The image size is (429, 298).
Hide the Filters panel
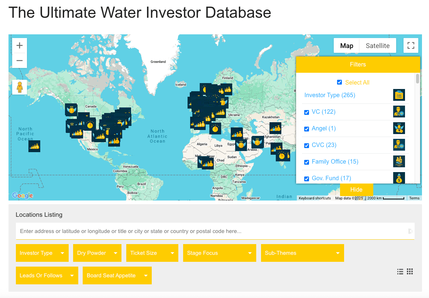click(x=356, y=189)
